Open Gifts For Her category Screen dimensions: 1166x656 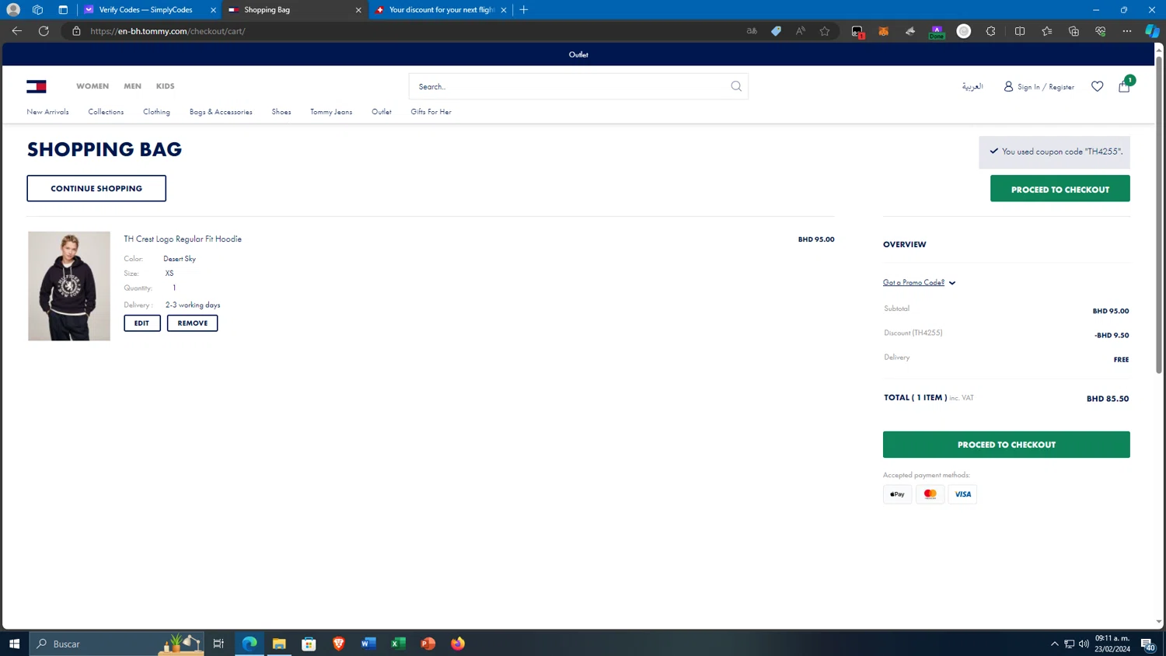pos(431,112)
